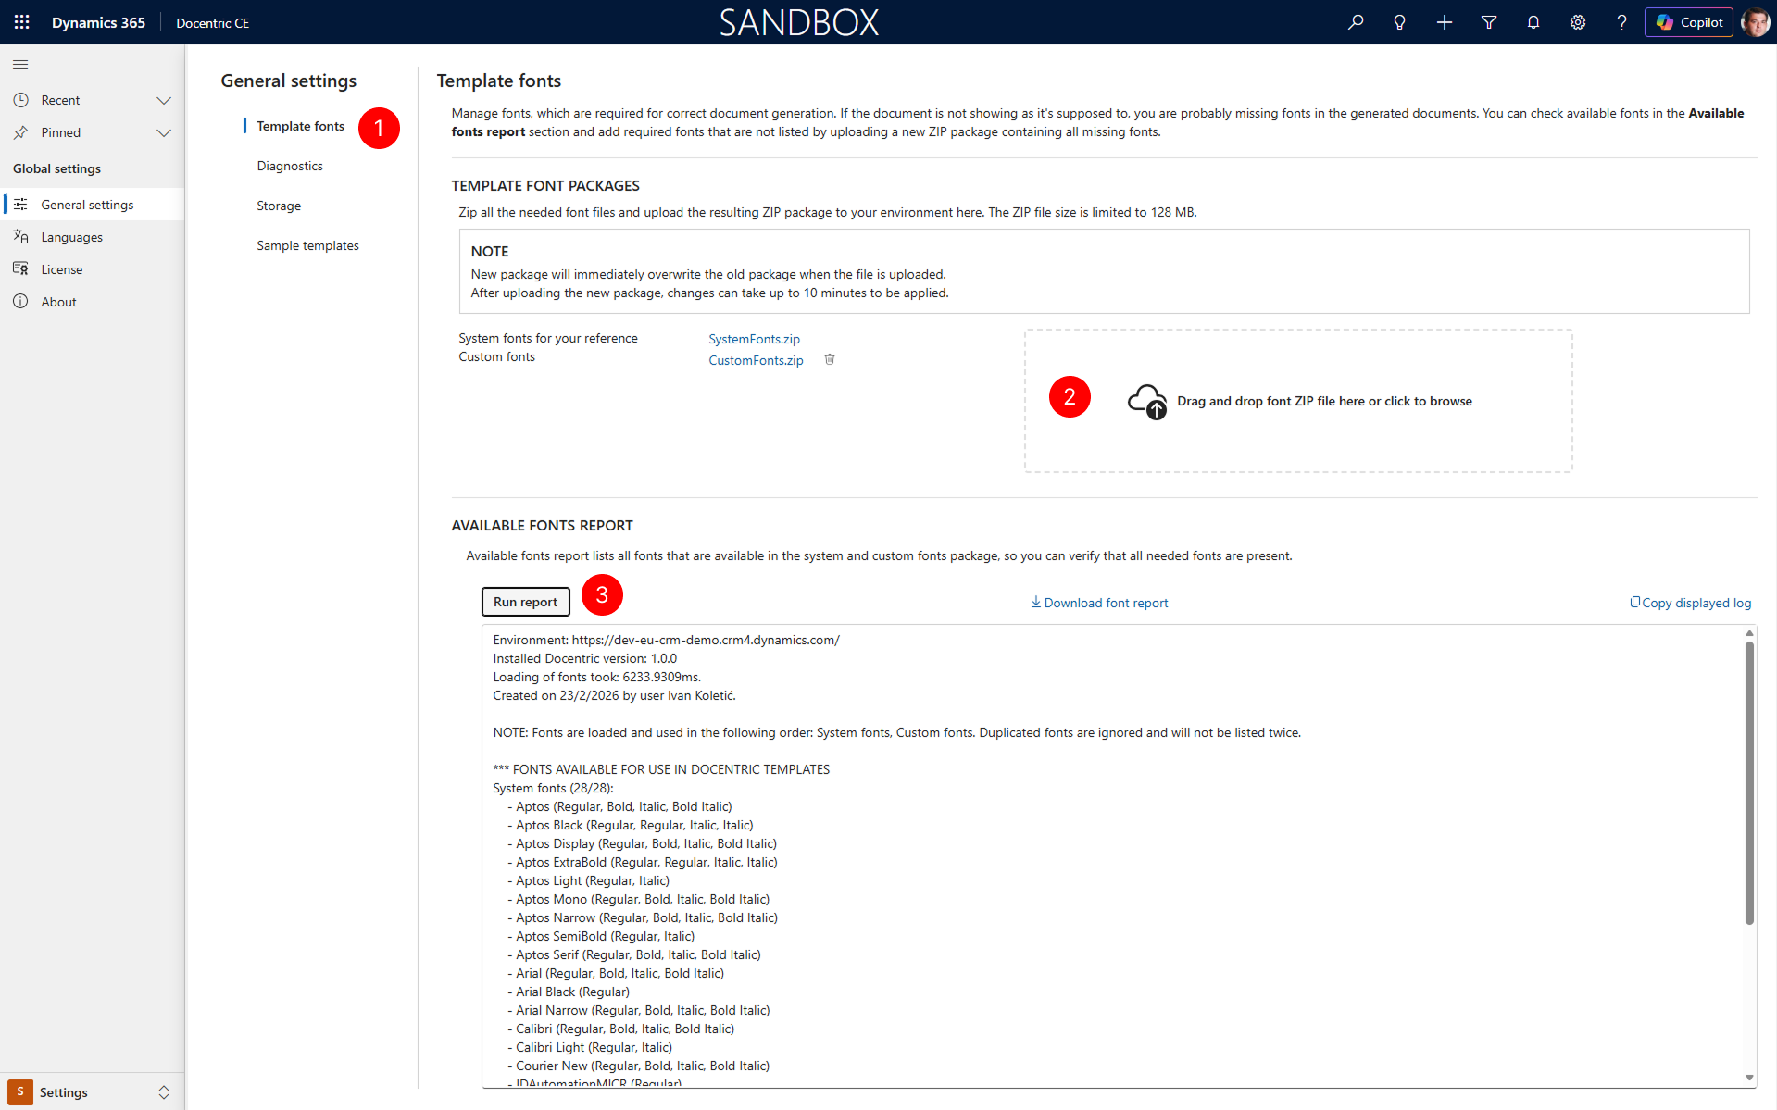Click the Run report button

[525, 602]
